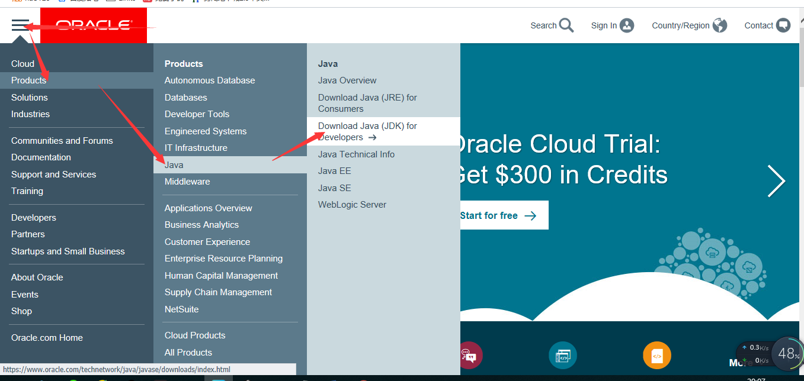This screenshot has width=804, height=381.
Task: Select Middleware under Products
Action: [x=187, y=182]
